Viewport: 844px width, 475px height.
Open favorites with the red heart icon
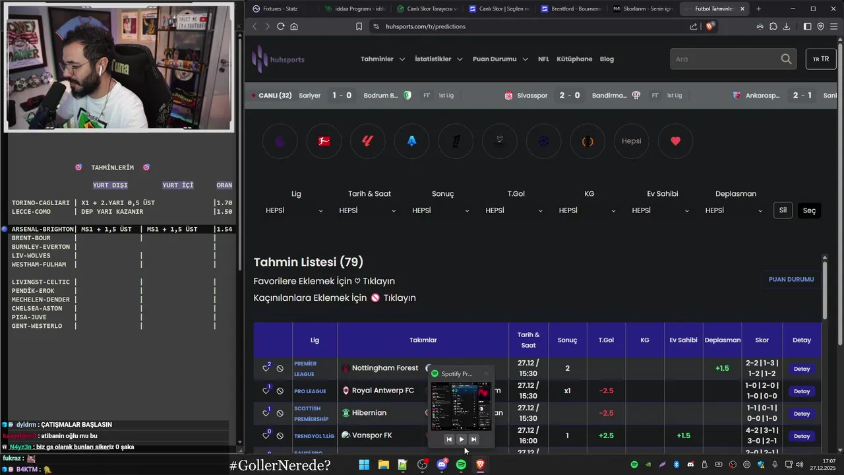675,141
